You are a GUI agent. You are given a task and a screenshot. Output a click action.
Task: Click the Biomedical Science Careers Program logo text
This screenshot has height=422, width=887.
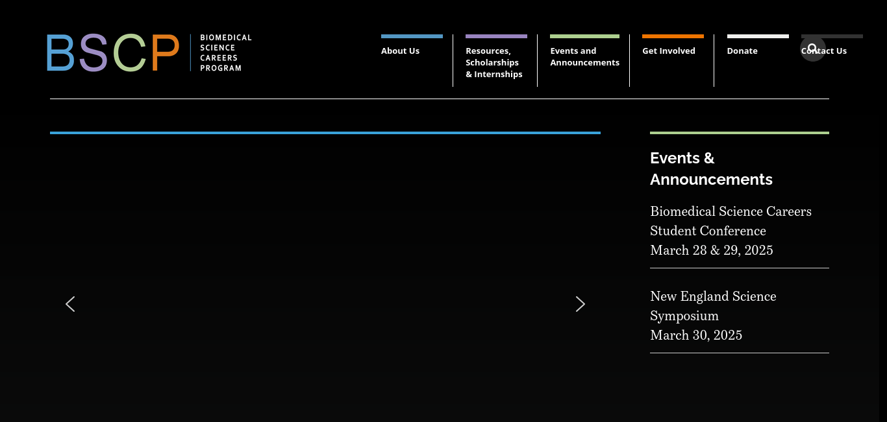point(225,53)
